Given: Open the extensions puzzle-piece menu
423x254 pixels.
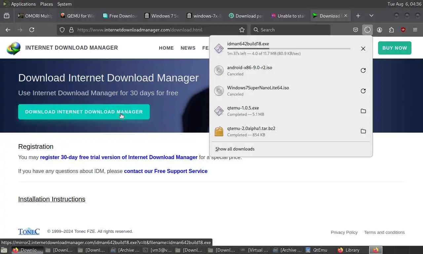Looking at the screenshot, I should coord(391,30).
